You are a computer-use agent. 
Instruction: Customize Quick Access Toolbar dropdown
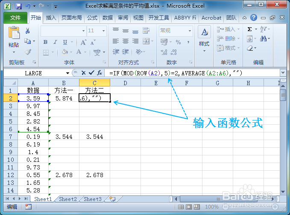(x=56, y=7)
